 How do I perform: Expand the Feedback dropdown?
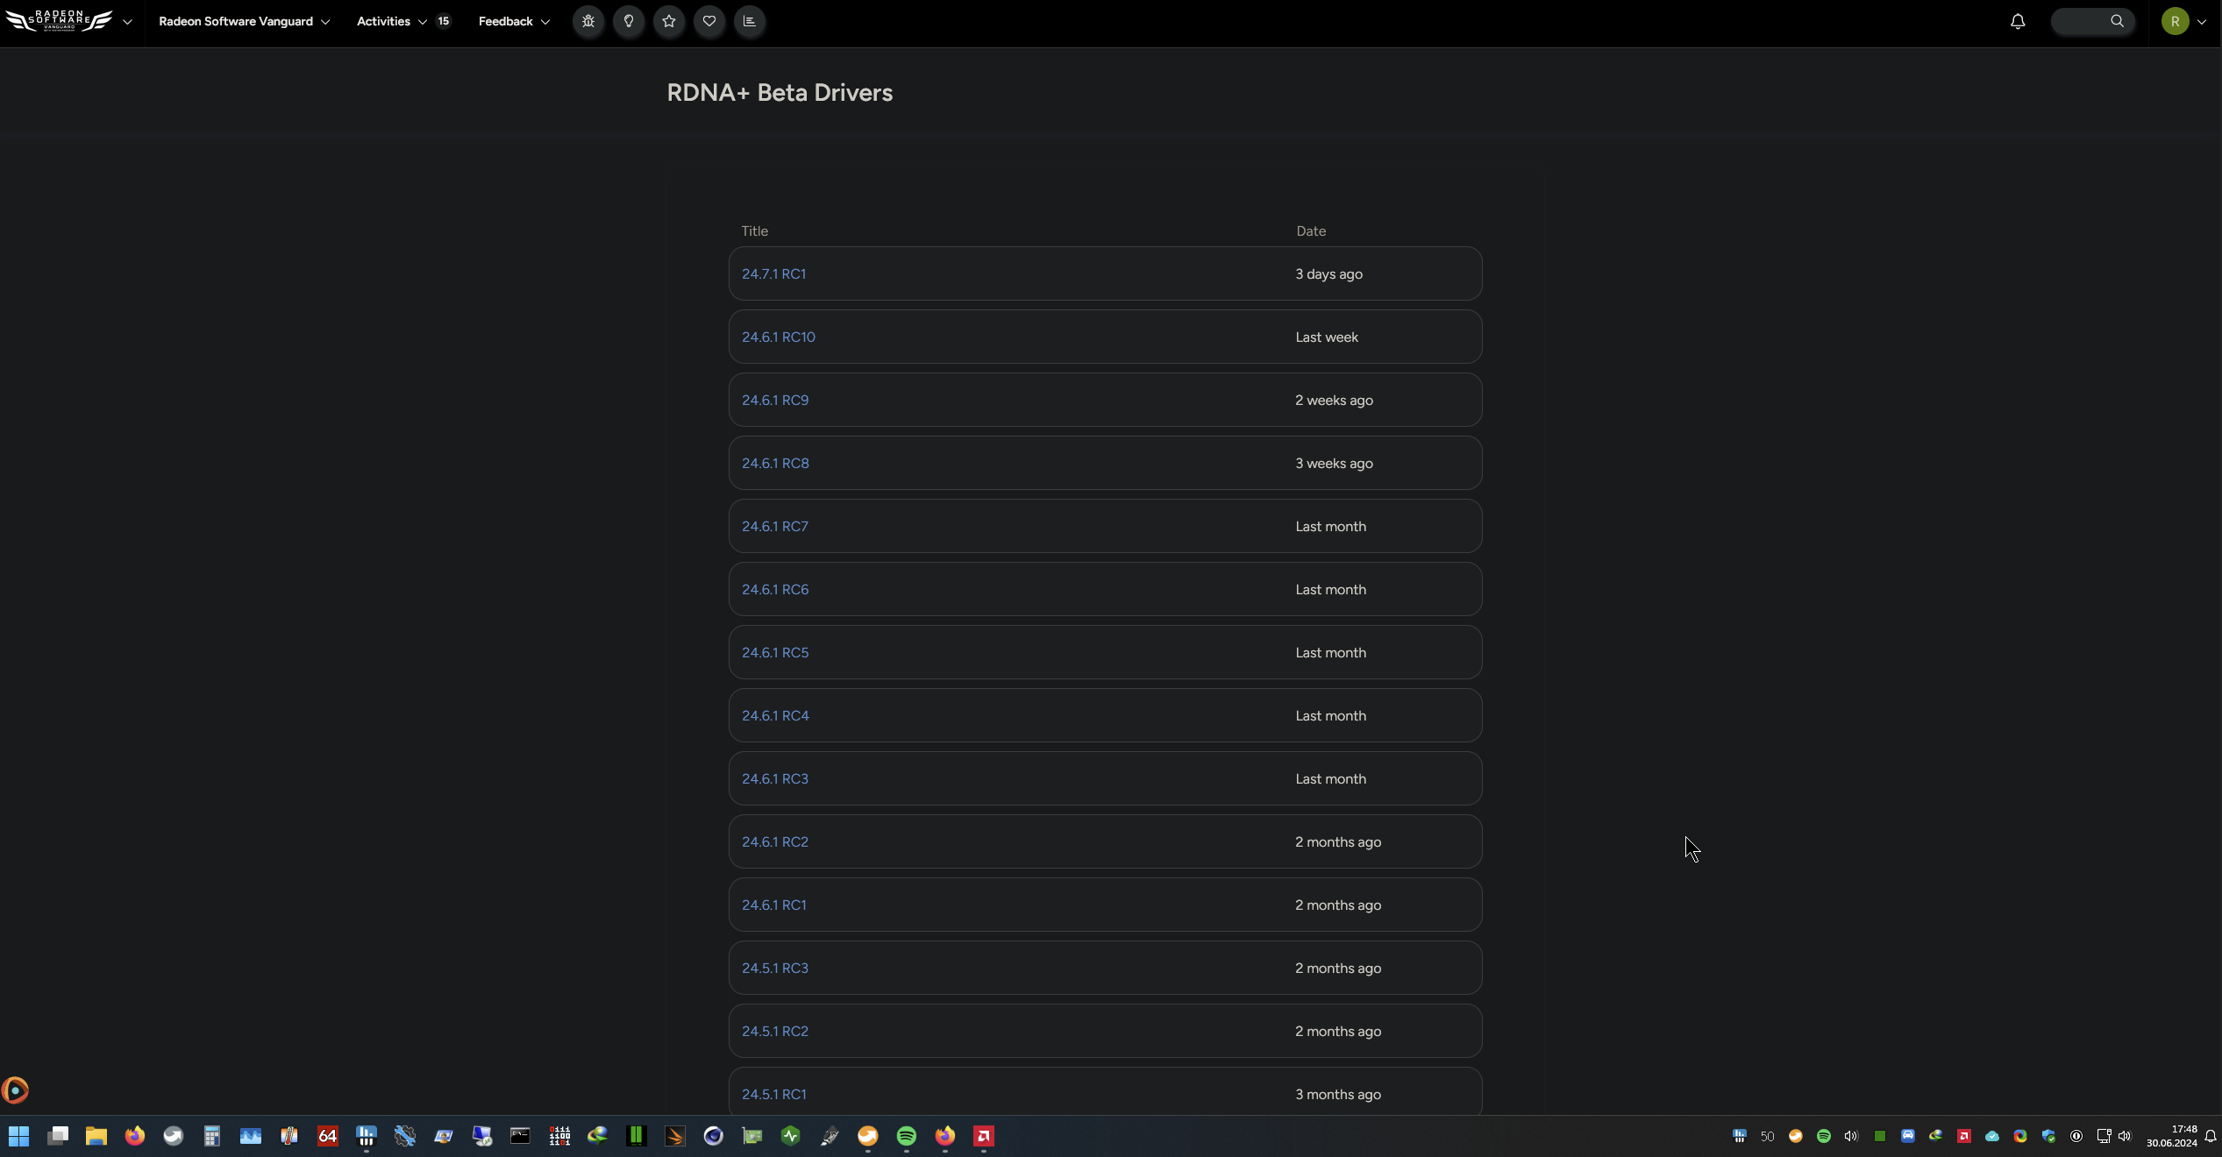click(x=514, y=21)
